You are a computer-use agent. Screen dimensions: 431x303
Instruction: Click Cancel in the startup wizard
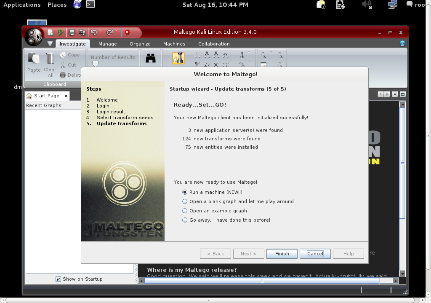(315, 254)
